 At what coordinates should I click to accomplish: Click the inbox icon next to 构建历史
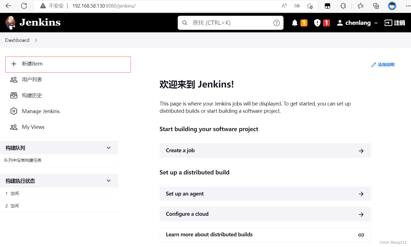(14, 95)
